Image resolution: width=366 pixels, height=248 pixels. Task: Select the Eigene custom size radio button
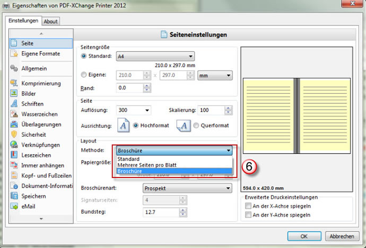pos(84,75)
